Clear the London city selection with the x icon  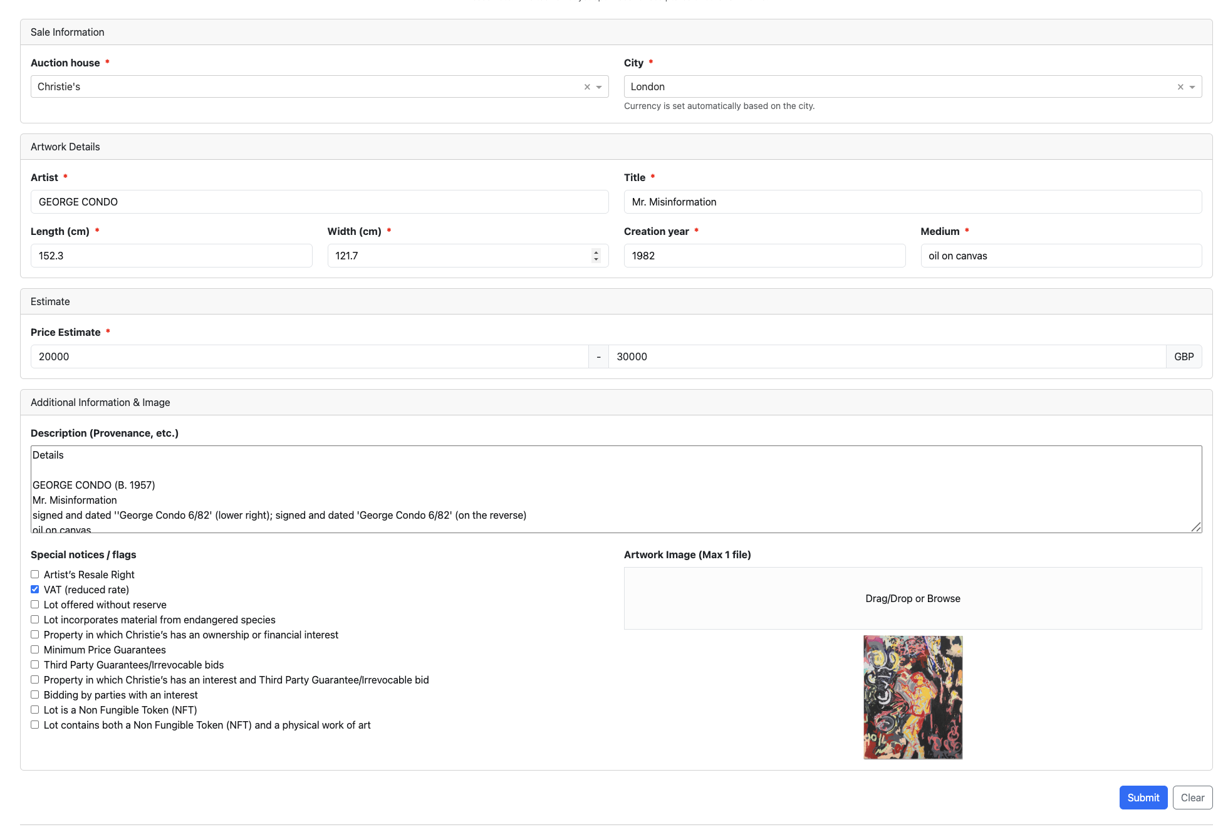(x=1180, y=86)
